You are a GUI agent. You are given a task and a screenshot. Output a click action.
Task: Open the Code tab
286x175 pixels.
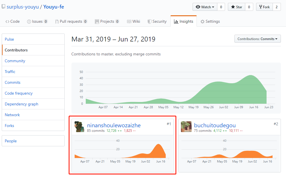13,21
